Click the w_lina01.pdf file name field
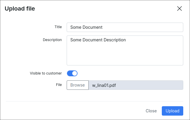 136,85
